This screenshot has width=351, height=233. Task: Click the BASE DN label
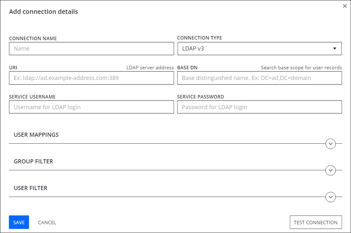point(187,68)
